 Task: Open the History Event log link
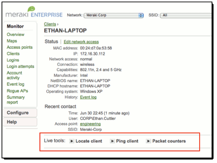(88, 97)
